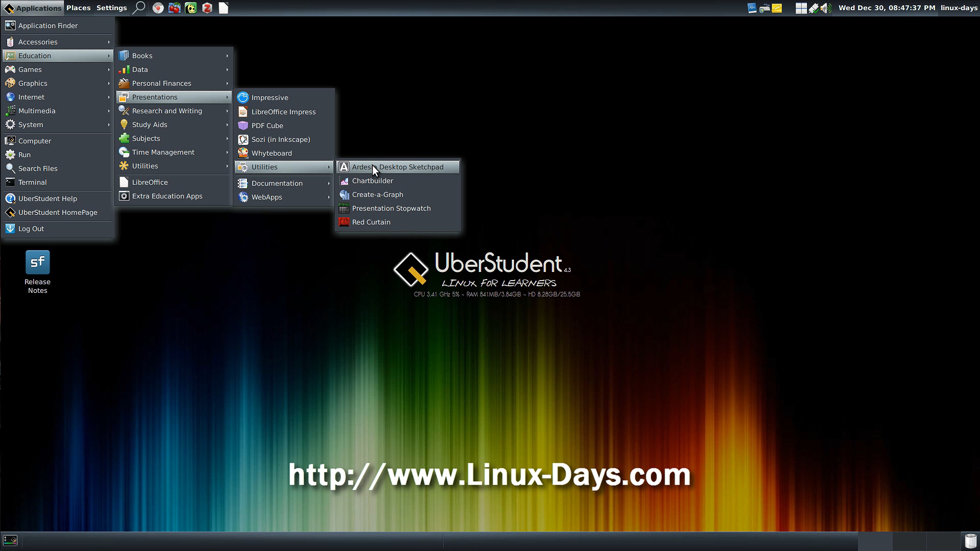
Task: Click the Presentations folder icon
Action: coord(124,97)
